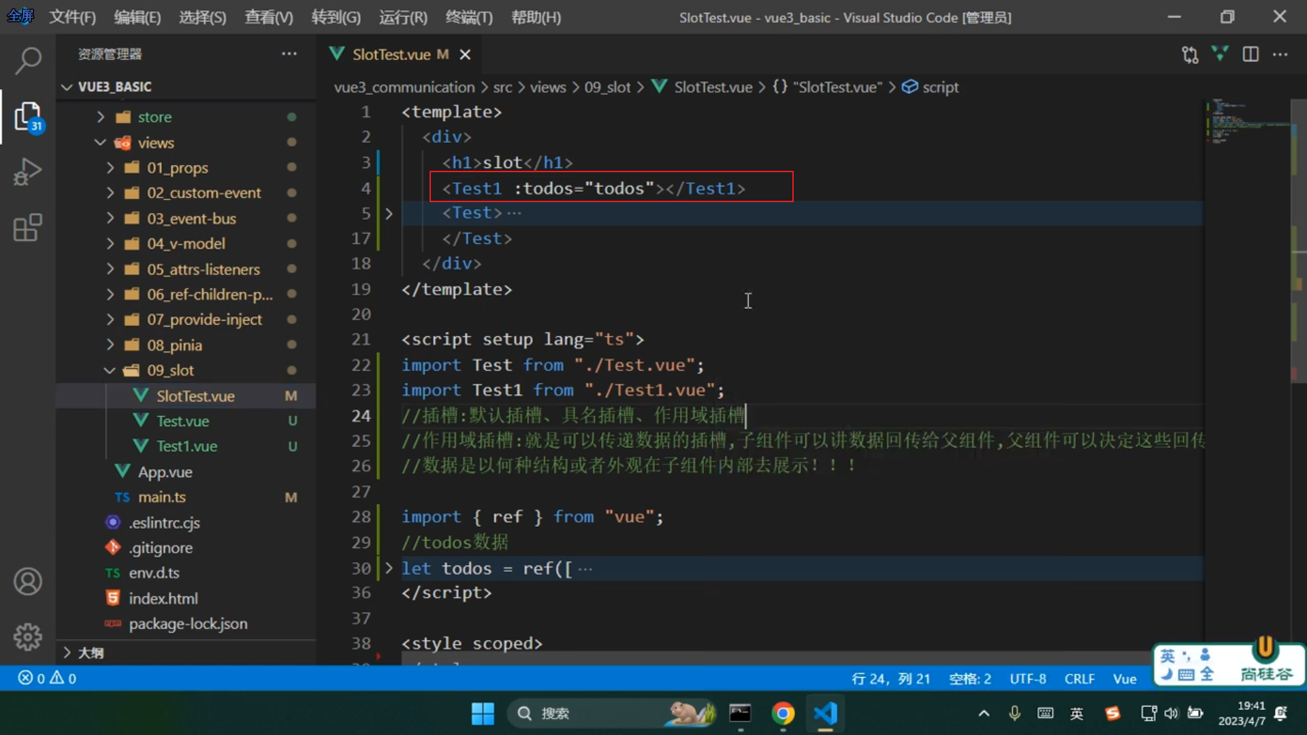
Task: Open the 查看(V) menu
Action: point(269,17)
